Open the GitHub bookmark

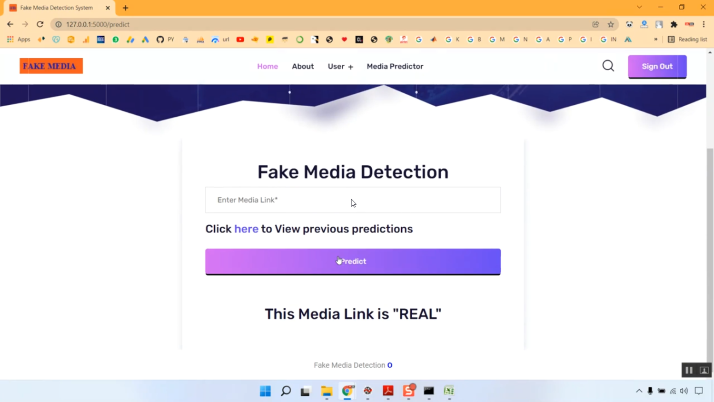[x=160, y=40]
